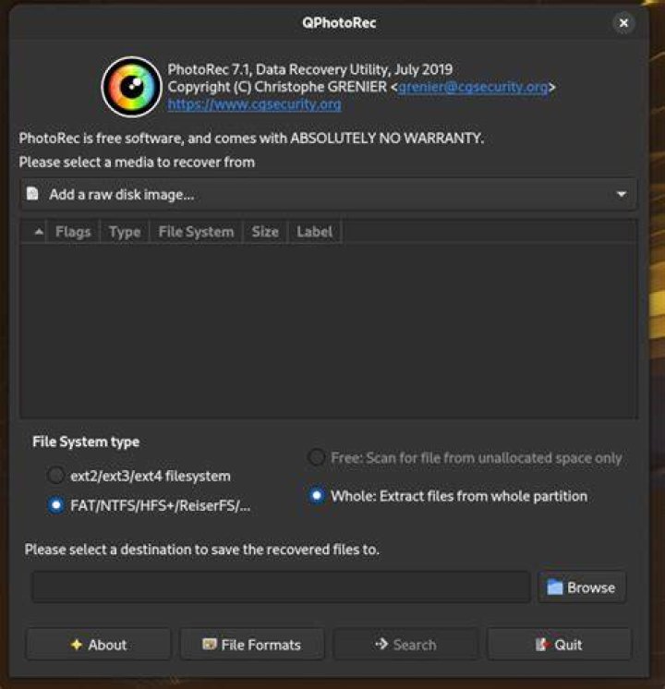Click the QPhotoRec window title
This screenshot has height=689, width=665.
point(339,23)
